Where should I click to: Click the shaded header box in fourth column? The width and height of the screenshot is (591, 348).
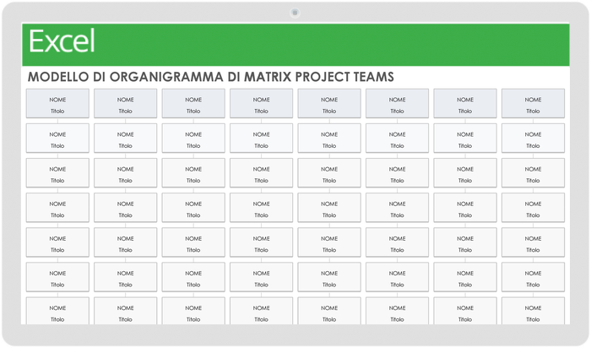tap(261, 104)
